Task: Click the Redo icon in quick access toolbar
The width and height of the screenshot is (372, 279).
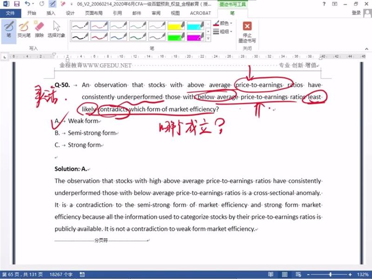Action: [x=42, y=4]
